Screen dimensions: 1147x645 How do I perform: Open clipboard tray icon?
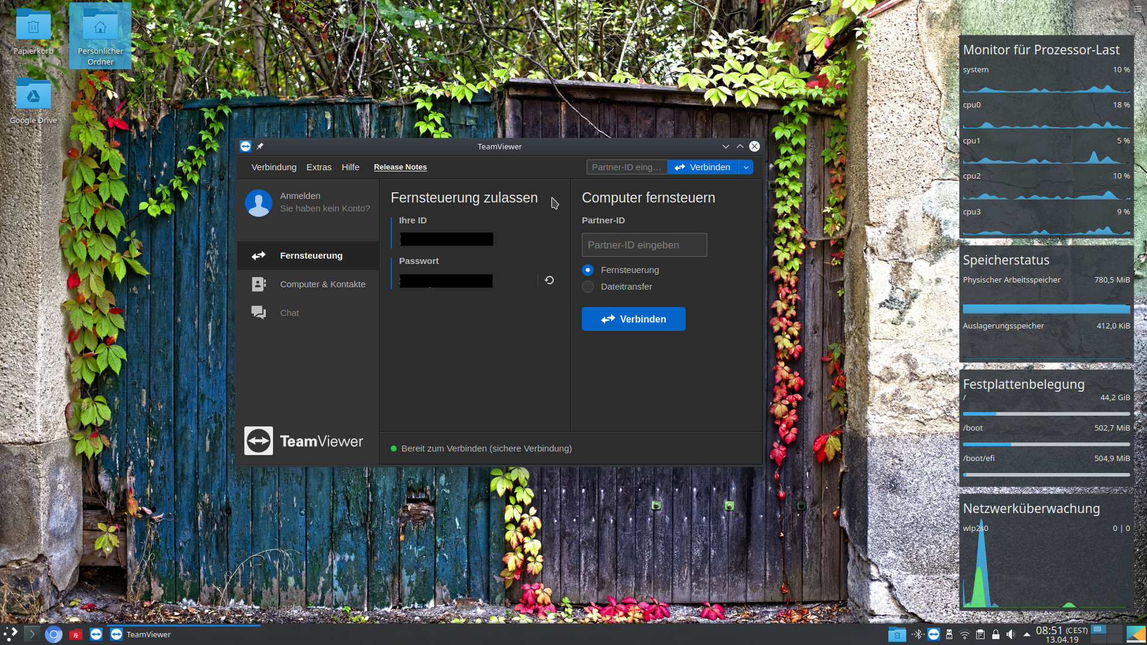[980, 634]
